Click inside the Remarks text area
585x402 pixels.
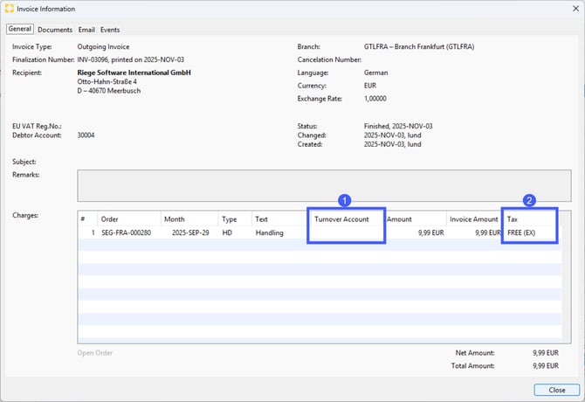323,185
